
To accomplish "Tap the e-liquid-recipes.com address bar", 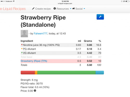I will 65,3.
